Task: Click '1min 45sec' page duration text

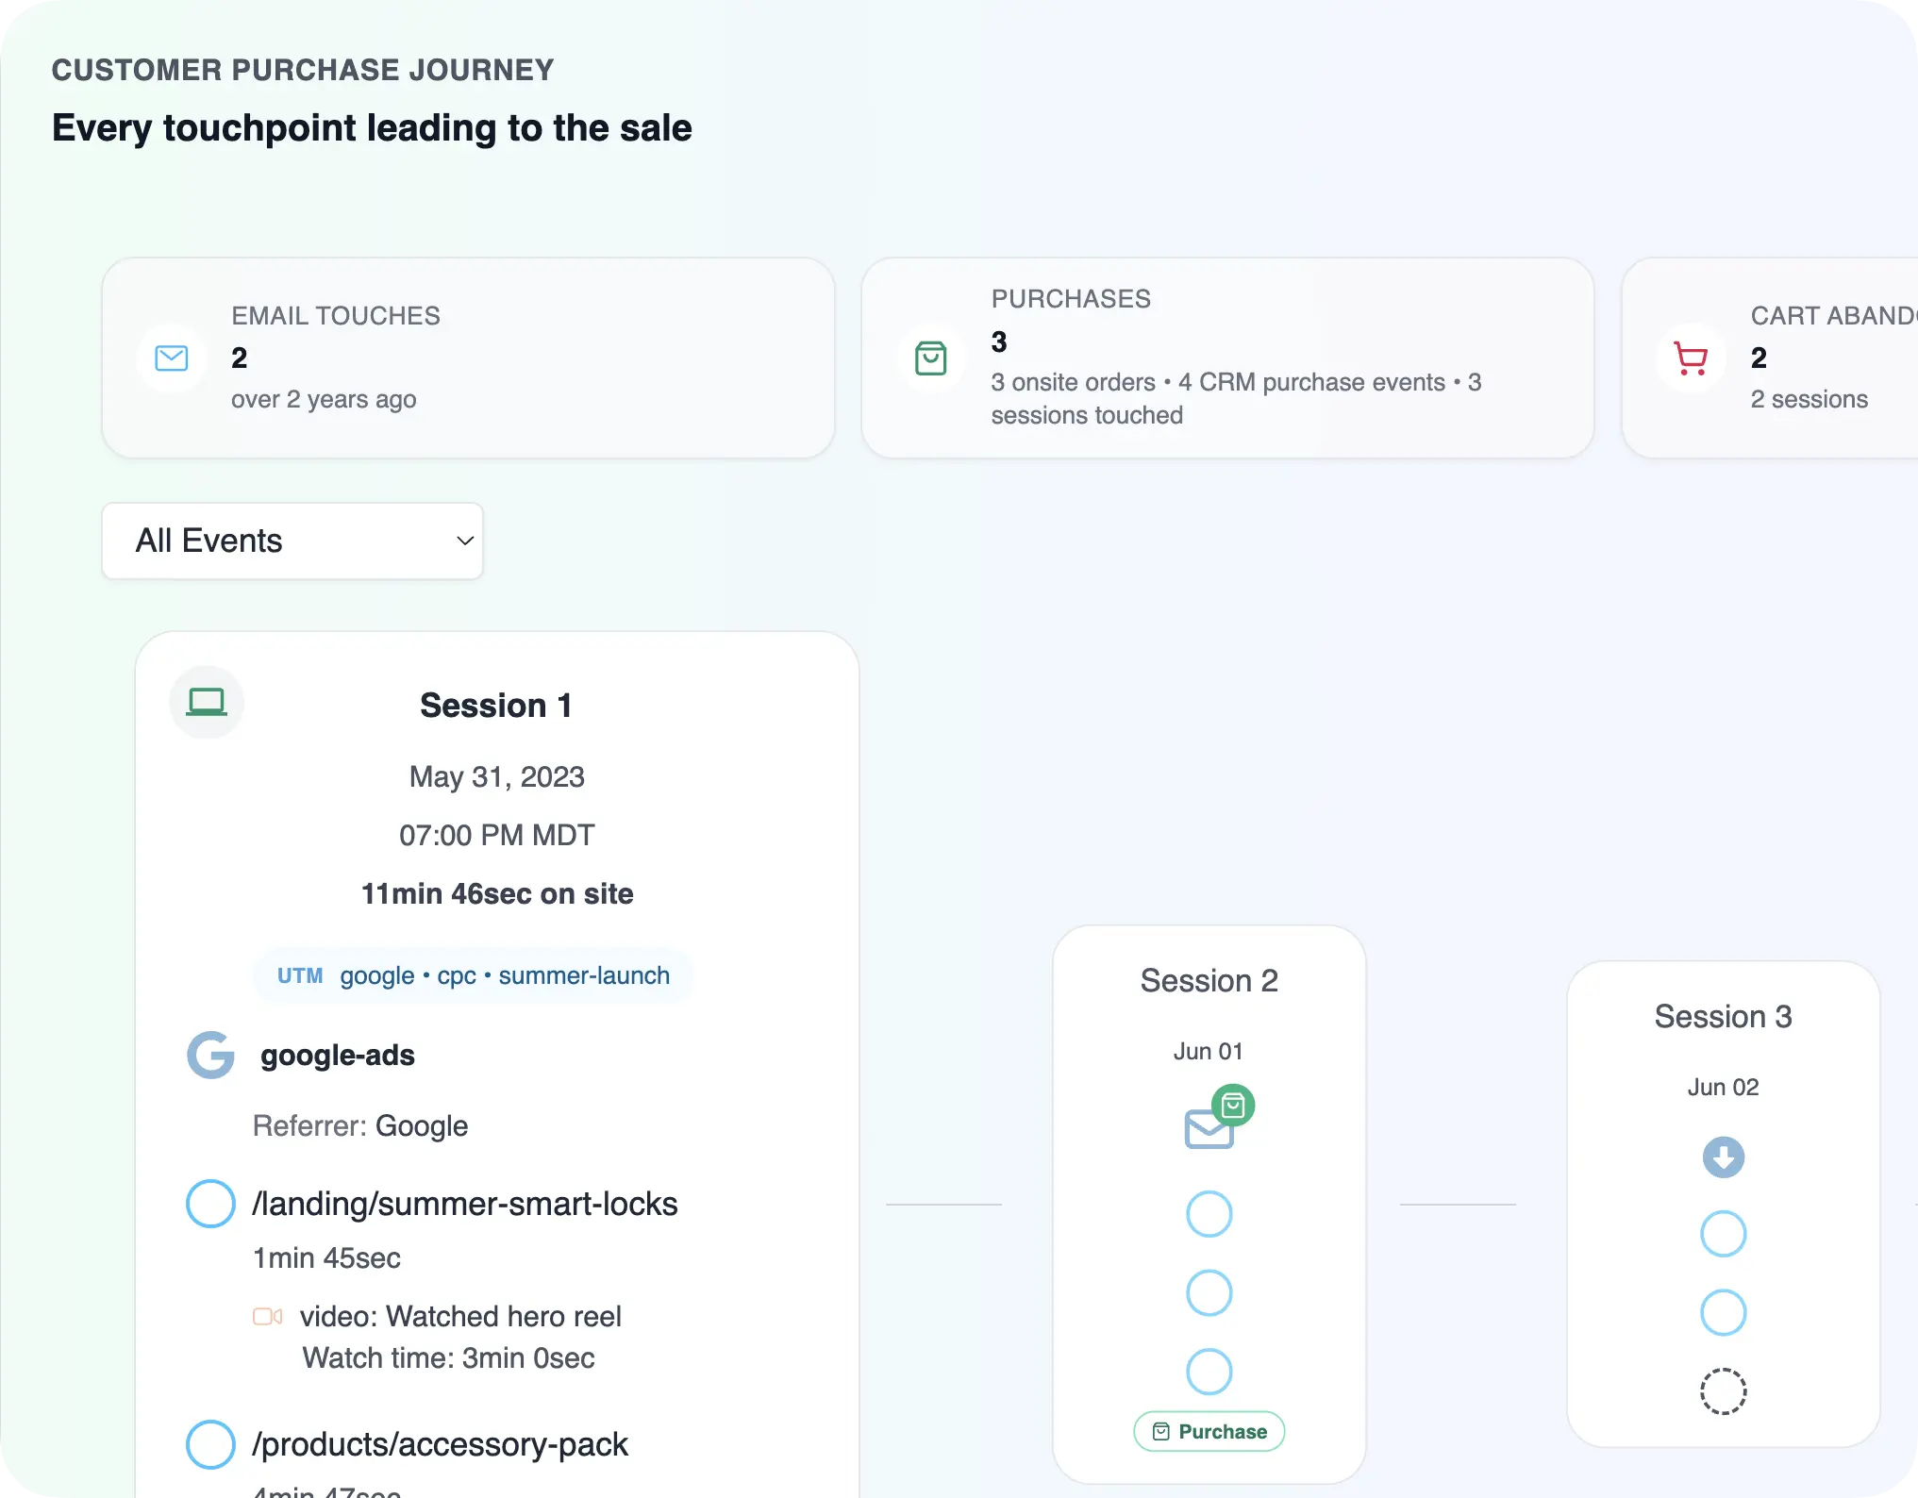Action: click(326, 1258)
